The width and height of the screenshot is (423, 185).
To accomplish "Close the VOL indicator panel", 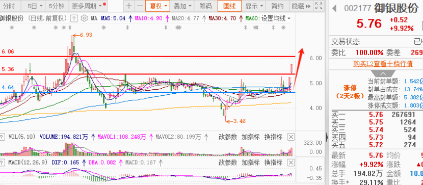I will pyautogui.click(x=291, y=137).
